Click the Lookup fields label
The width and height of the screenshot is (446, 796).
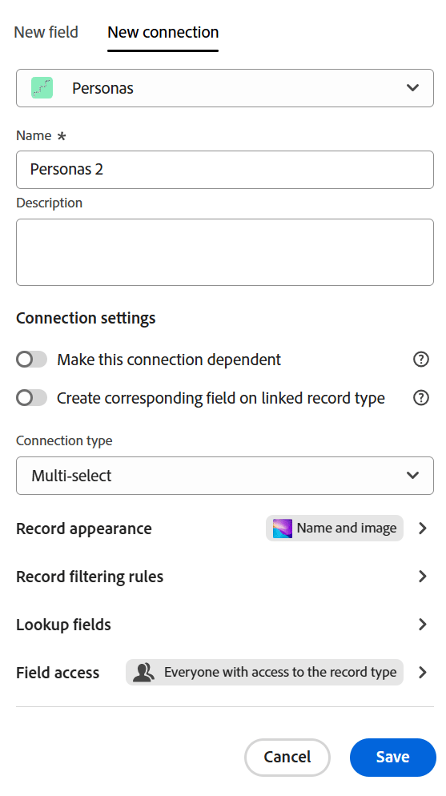coord(63,625)
